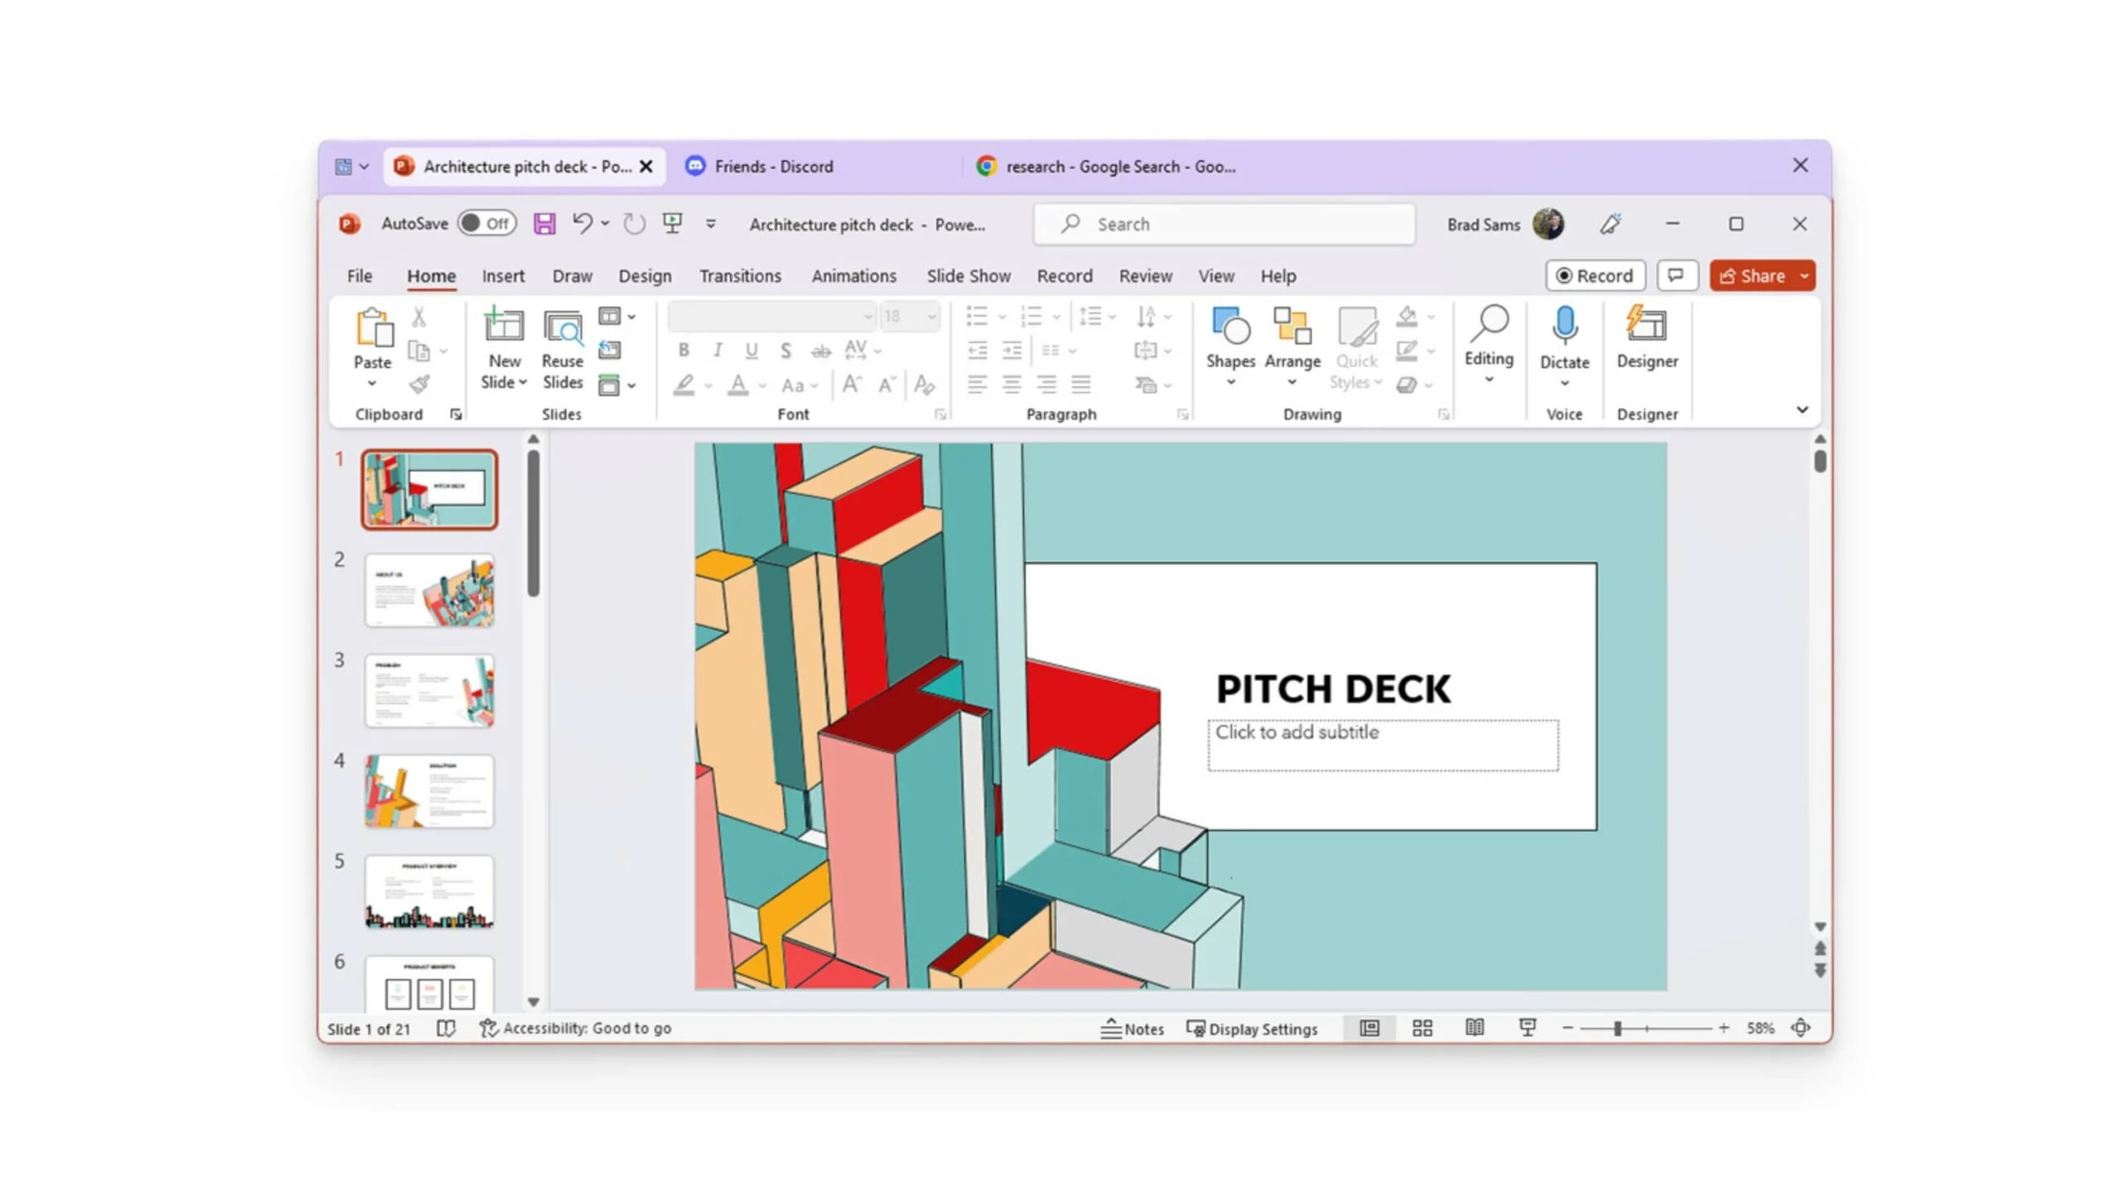Click the Paste clipboard icon

click(374, 326)
